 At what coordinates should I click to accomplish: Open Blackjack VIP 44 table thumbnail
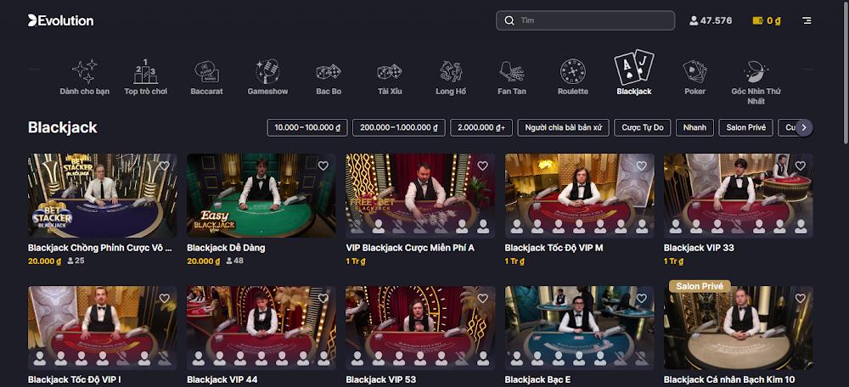[x=261, y=328]
